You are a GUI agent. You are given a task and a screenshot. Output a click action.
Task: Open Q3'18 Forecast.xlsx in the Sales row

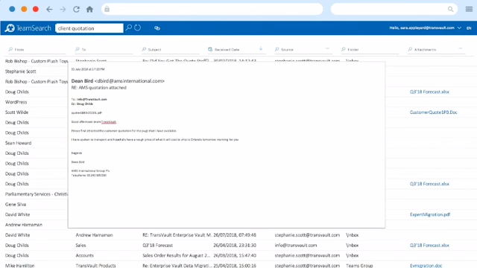[429, 245]
